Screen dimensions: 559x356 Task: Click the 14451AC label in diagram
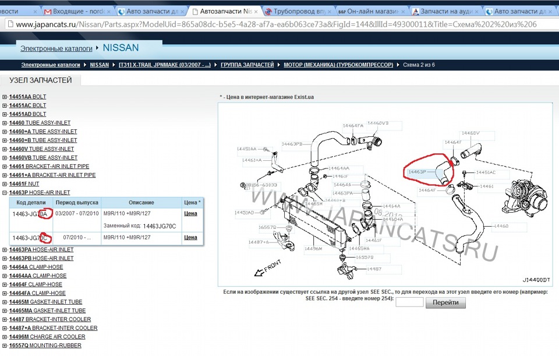coord(486,172)
